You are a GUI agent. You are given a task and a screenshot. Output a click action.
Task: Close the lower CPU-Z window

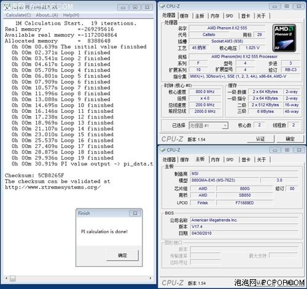click(x=299, y=150)
